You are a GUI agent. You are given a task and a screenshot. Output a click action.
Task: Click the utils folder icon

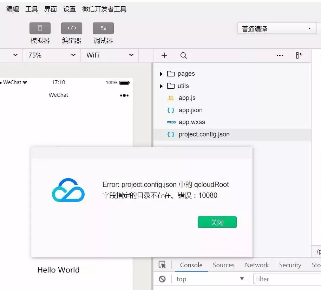coord(171,86)
